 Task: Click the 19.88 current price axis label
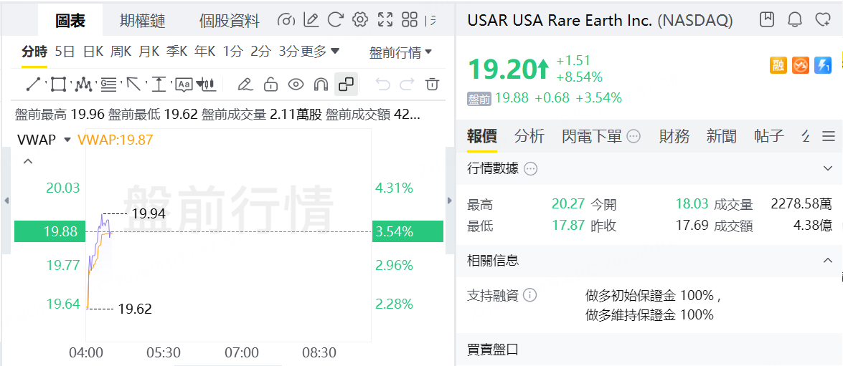pyautogui.click(x=50, y=232)
